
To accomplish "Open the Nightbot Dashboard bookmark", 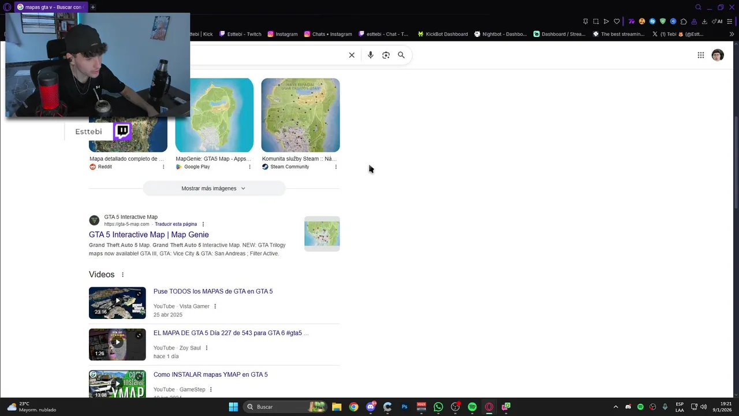I will tap(501, 34).
